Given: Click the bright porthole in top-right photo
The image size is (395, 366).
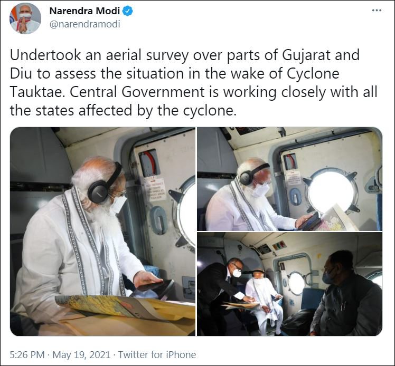Looking at the screenshot, I should 331,191.
